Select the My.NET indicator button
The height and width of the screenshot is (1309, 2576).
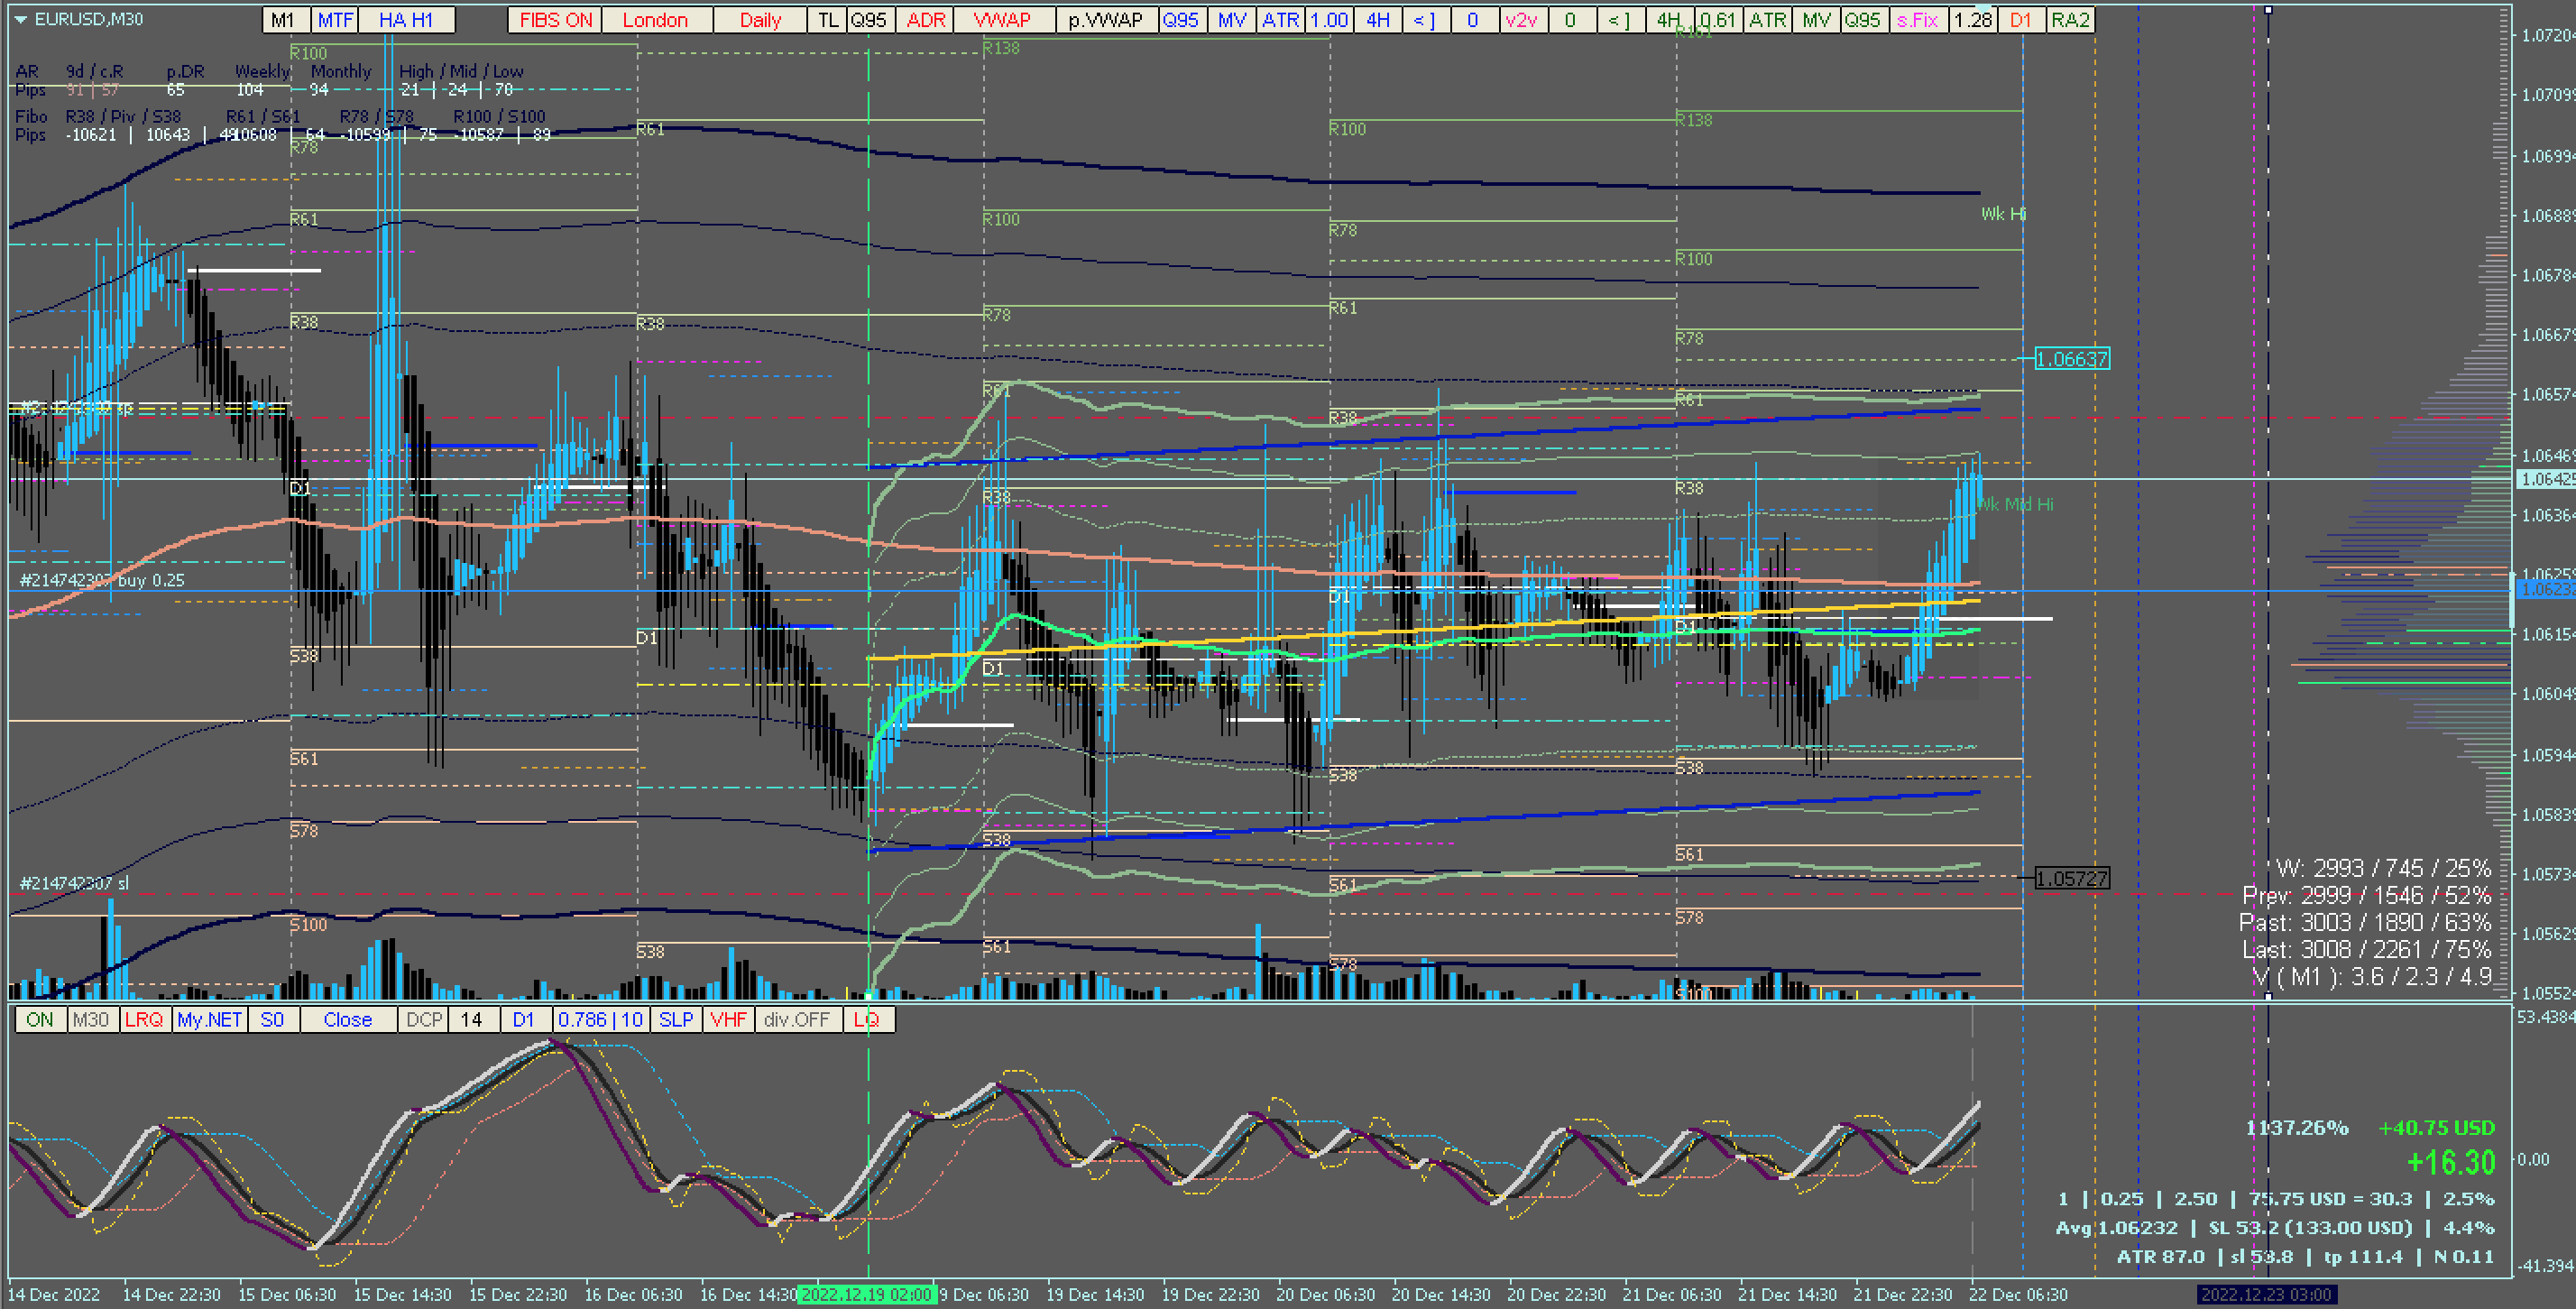(x=209, y=1019)
